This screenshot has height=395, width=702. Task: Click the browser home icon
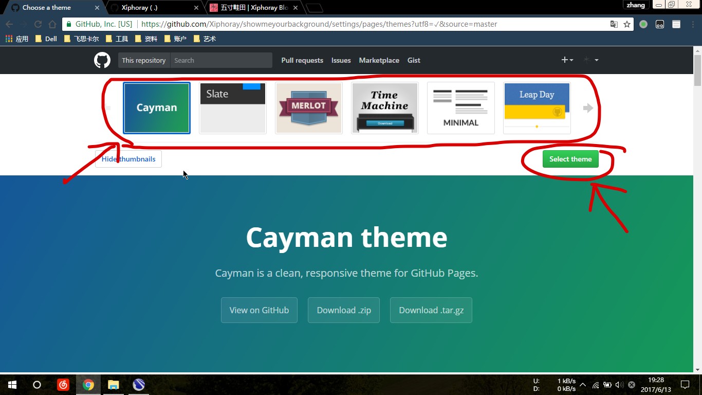(52, 24)
